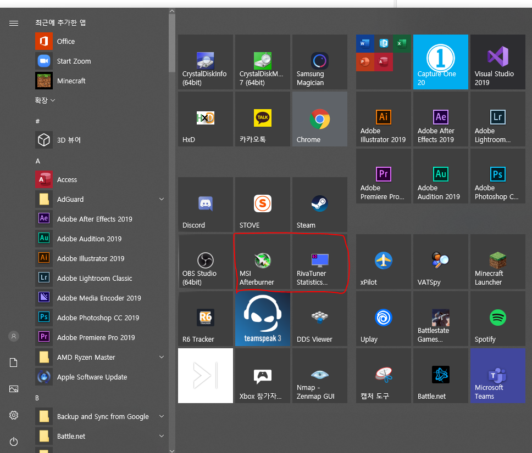Open Documents from the Start sidebar
Screen dimensions: 532x453
[x=14, y=363]
